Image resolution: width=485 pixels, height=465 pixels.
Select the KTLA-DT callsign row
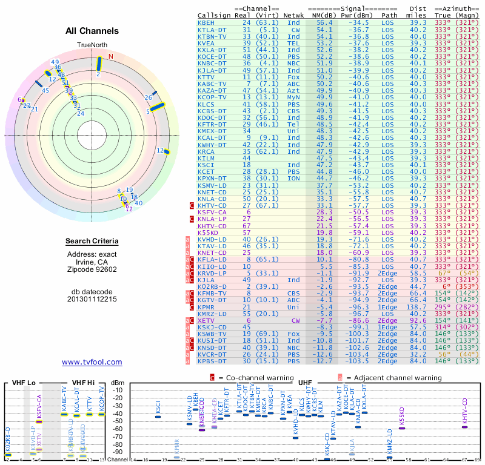coord(338,30)
